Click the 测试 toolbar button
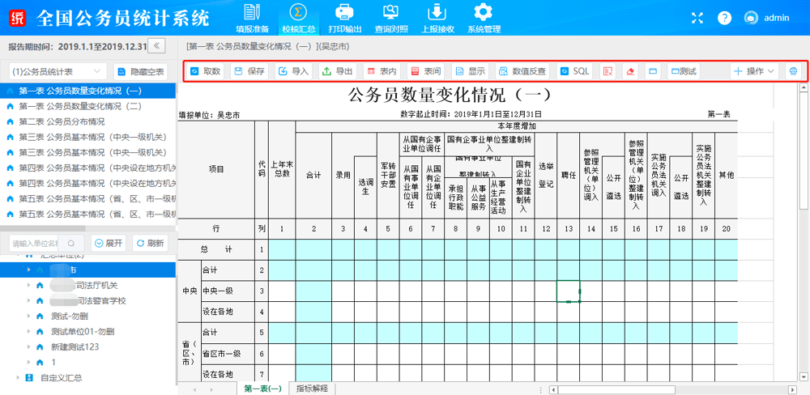The width and height of the screenshot is (810, 395). click(x=684, y=71)
